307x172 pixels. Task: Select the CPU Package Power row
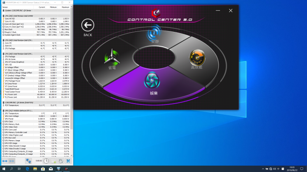point(36,81)
